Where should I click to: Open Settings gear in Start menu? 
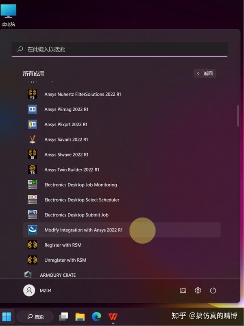coord(198,291)
